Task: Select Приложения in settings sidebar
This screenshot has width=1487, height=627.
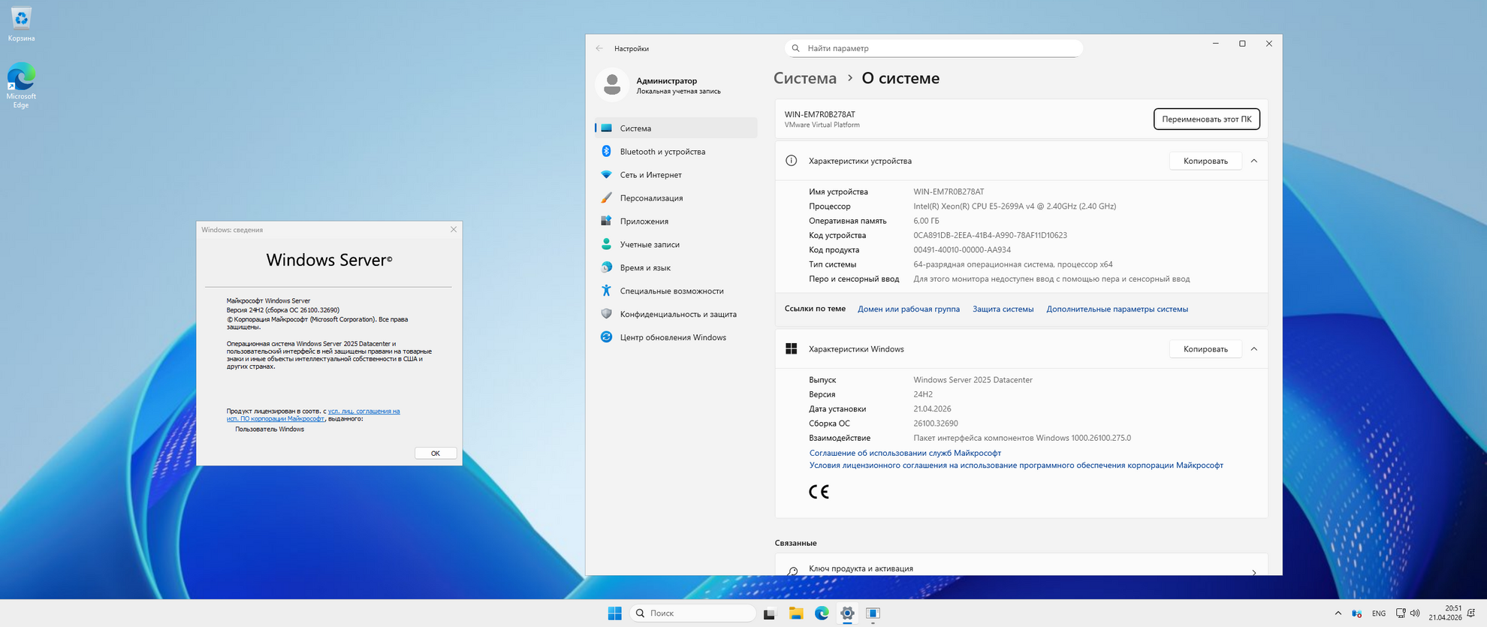Action: click(644, 222)
